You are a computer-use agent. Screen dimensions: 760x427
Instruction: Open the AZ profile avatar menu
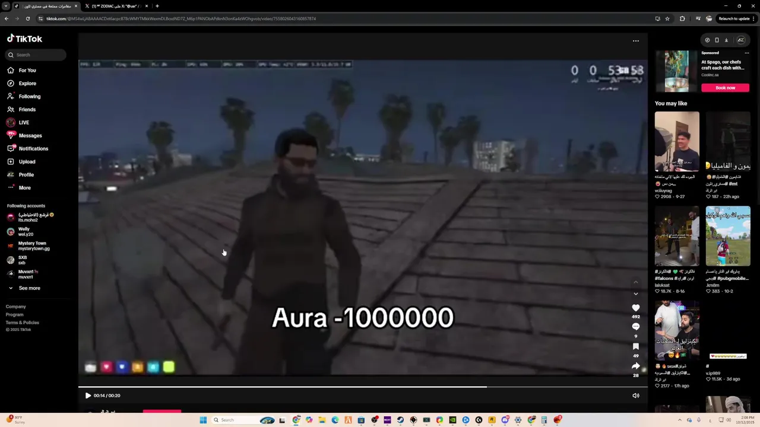pos(740,40)
